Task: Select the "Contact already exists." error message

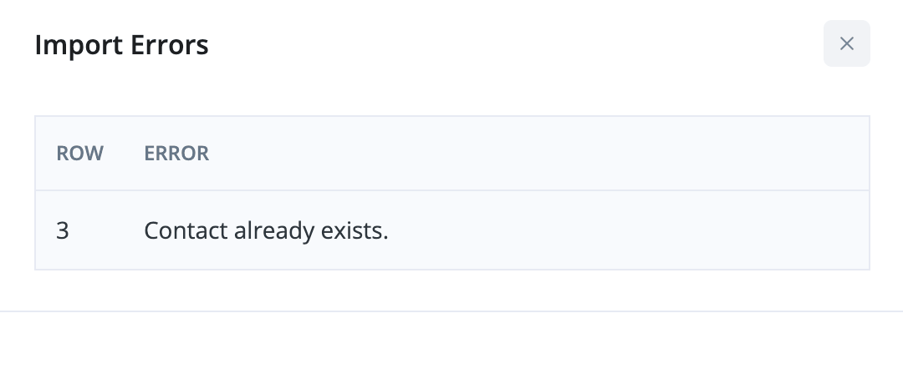Action: coord(266,230)
